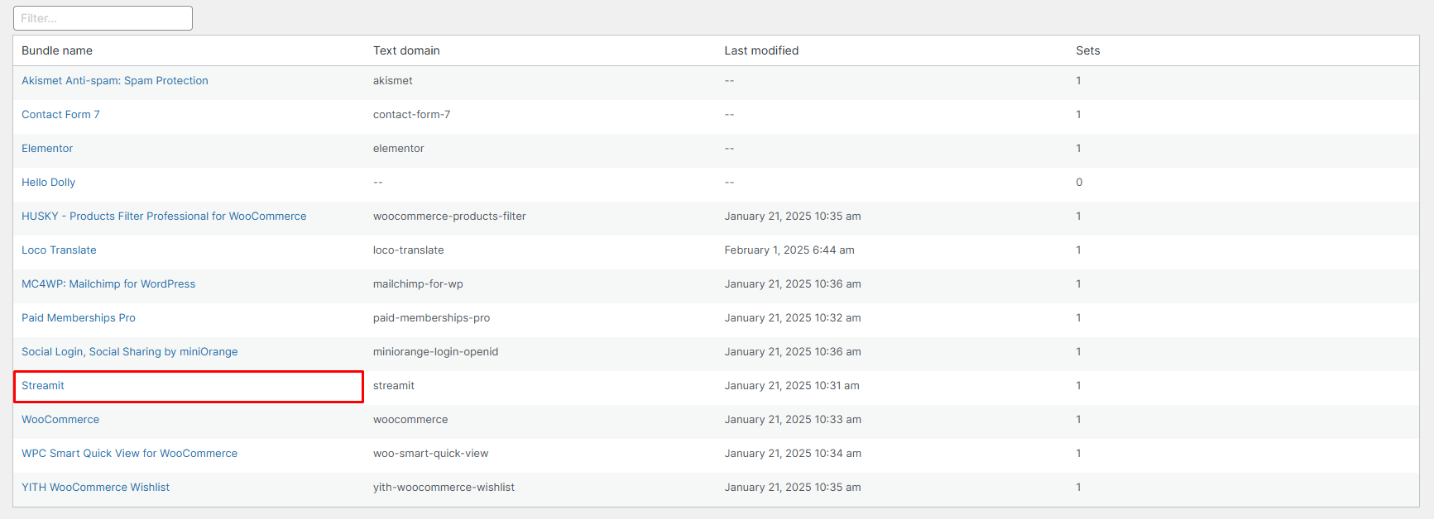
Task: Select January 21, 2025 10:32 am date
Action: [x=793, y=317]
